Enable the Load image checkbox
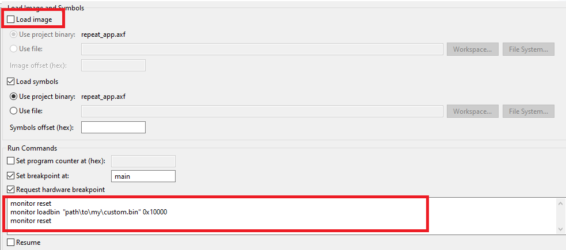Image resolution: width=566 pixels, height=250 pixels. [x=11, y=20]
